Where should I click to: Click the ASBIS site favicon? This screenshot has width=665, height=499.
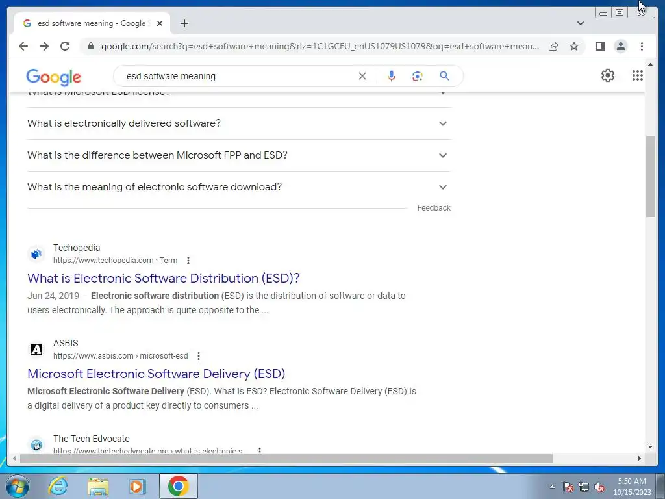pyautogui.click(x=36, y=349)
